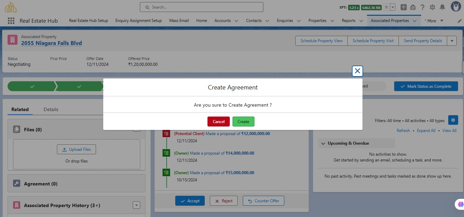This screenshot has height=217, width=464.
Task: Click the favorites star icon
Action: (x=386, y=7)
